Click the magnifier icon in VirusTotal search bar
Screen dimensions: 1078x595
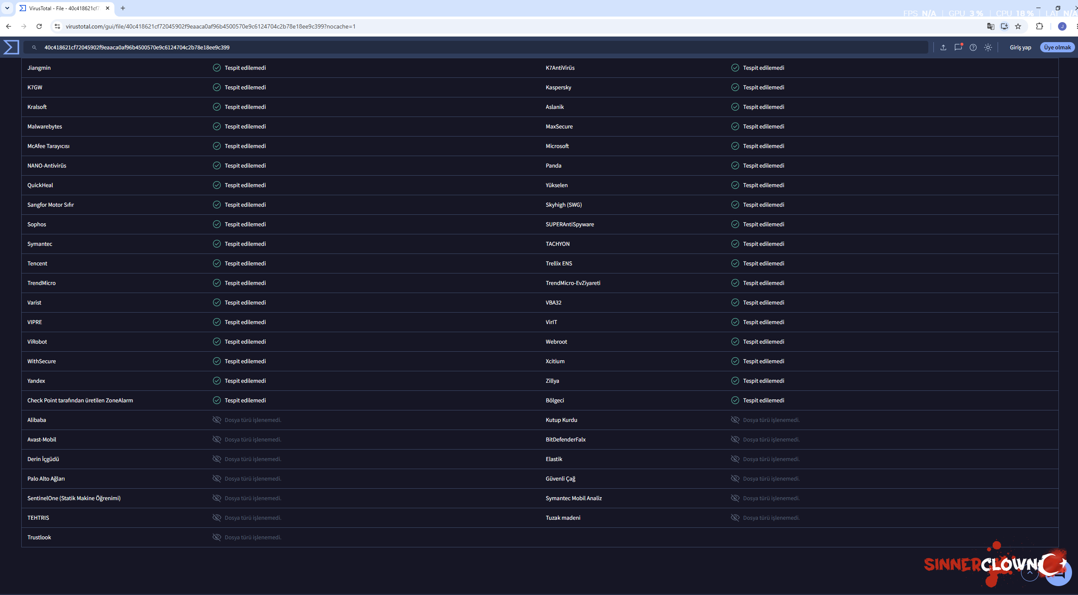tap(34, 48)
